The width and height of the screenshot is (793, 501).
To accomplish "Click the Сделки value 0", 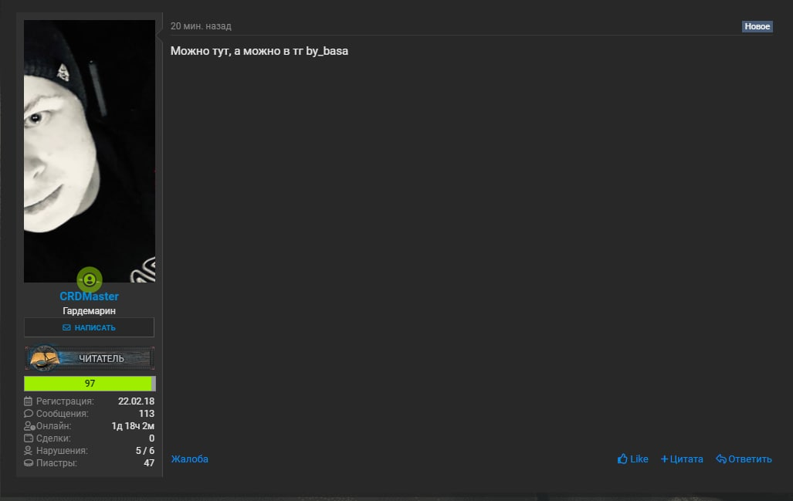I will coord(151,438).
